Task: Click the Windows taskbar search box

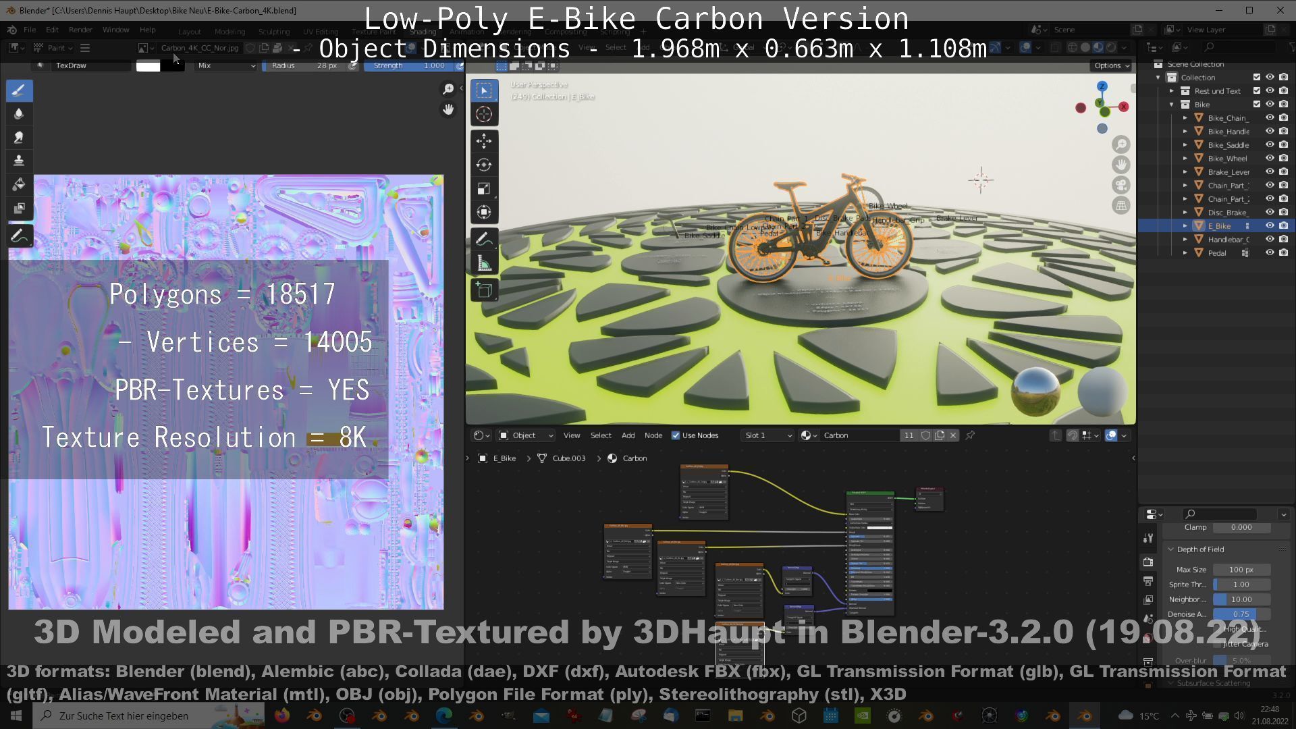Action: click(x=149, y=715)
